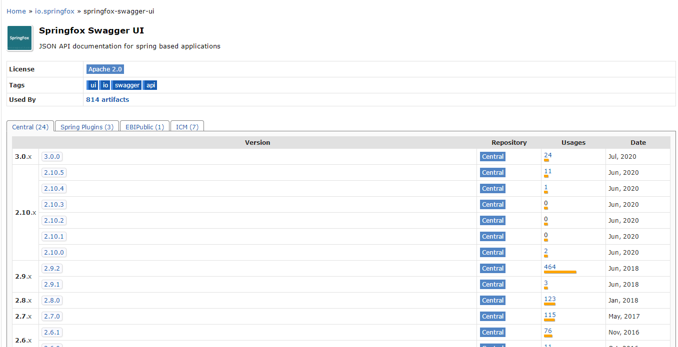Open the 814 artifacts link

tap(107, 100)
